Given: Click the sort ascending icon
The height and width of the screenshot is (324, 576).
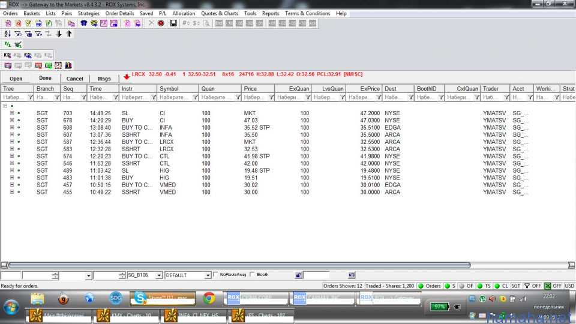Looking at the screenshot, I should (7, 34).
